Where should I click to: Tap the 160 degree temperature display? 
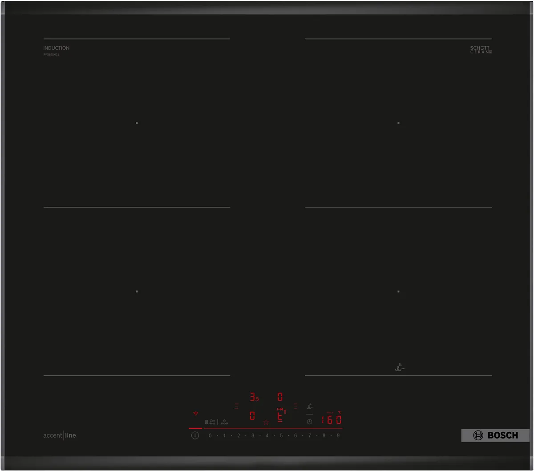pos(331,419)
